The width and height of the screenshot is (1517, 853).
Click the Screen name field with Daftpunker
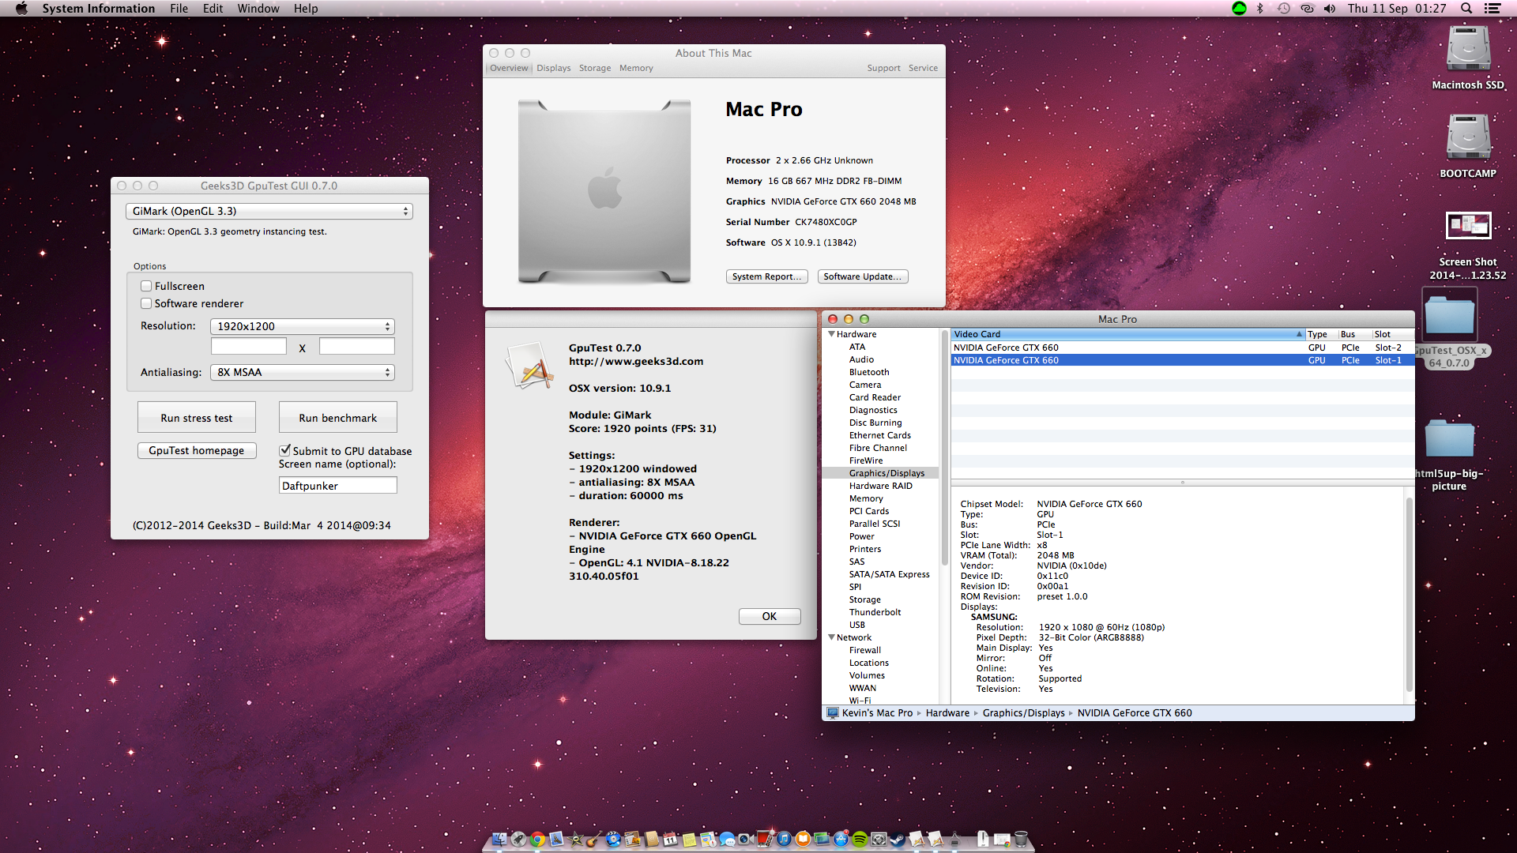(x=338, y=486)
